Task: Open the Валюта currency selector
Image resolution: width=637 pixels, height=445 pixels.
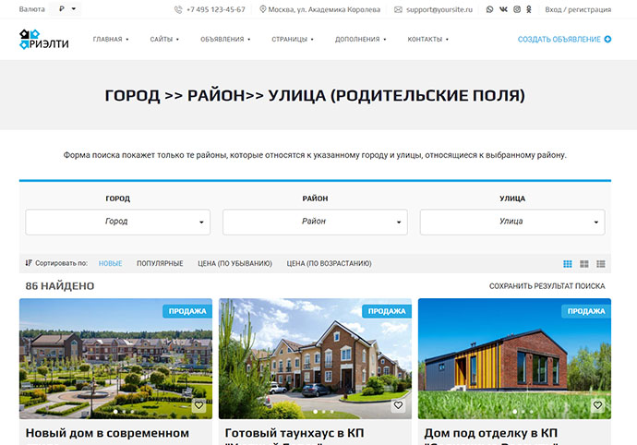Action: (x=67, y=9)
